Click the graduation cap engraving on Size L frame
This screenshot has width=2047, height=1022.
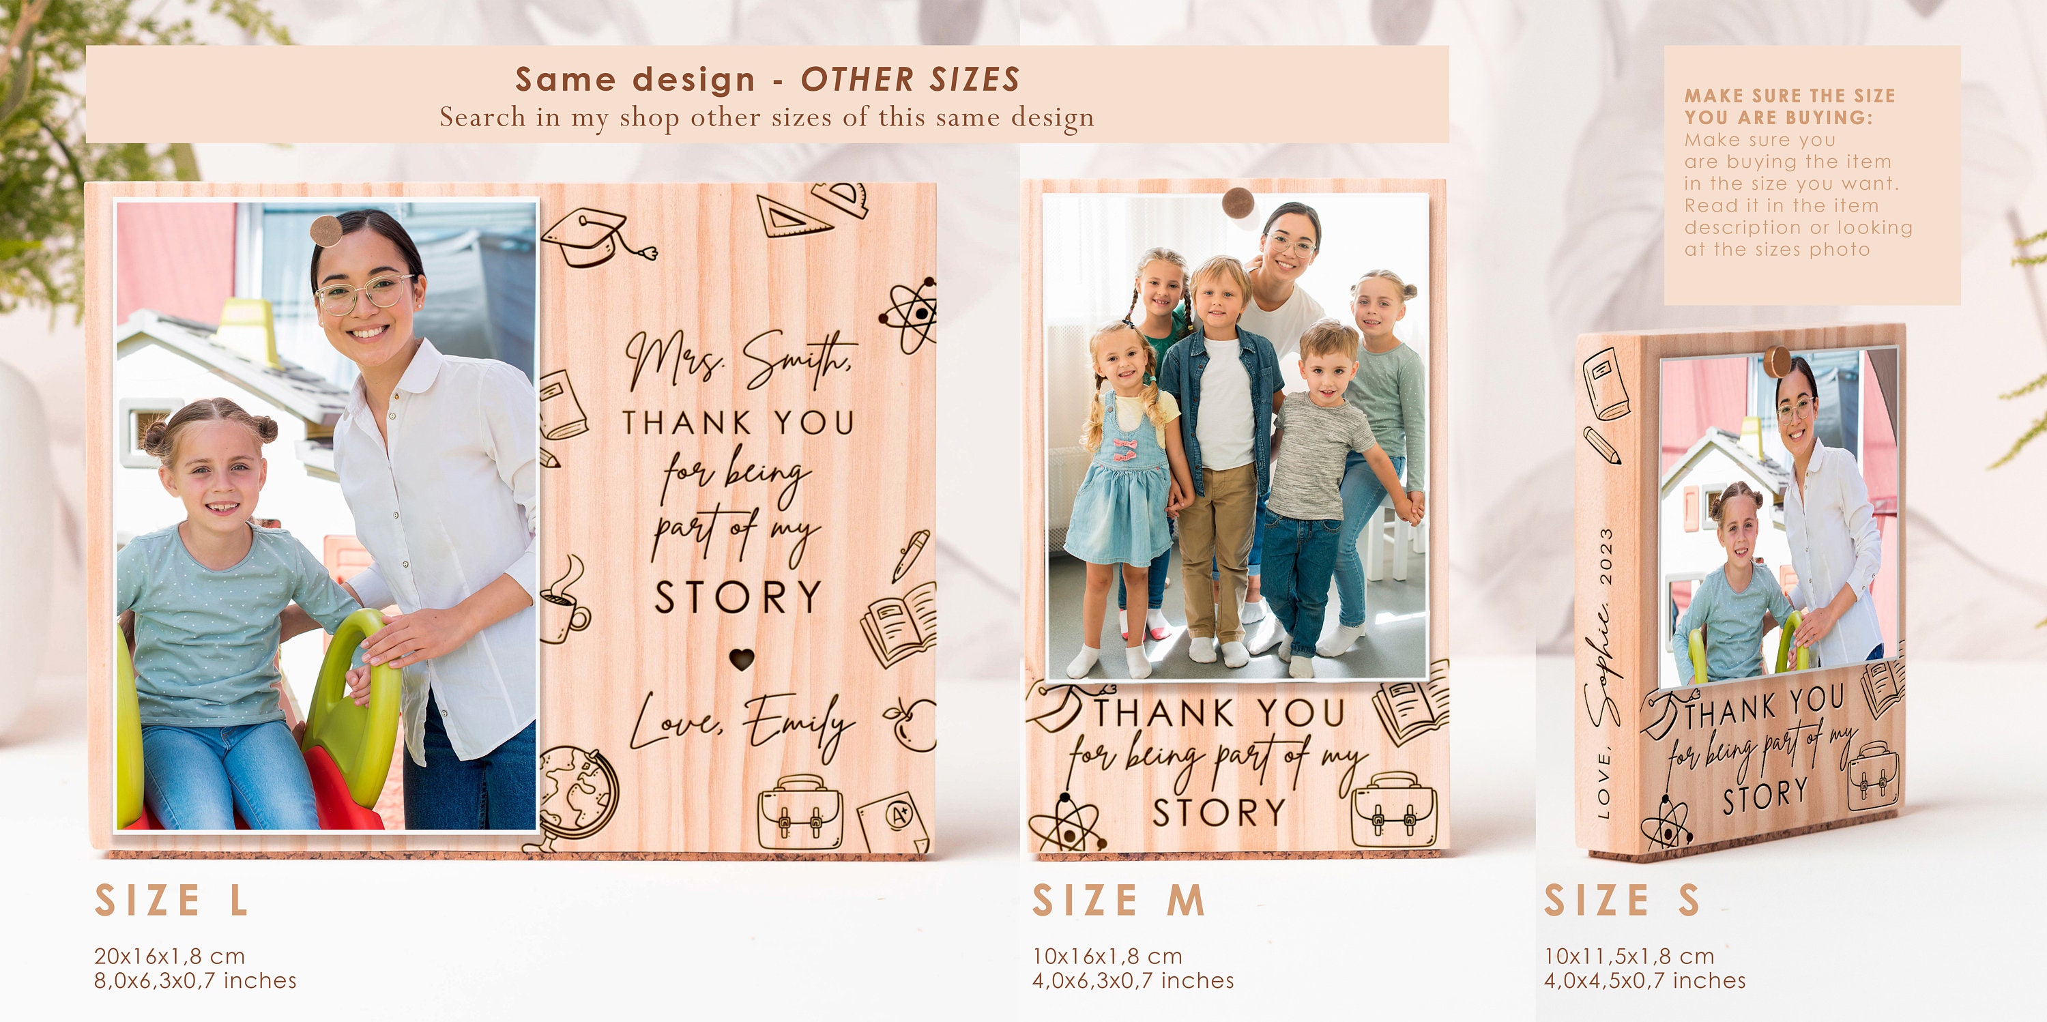pos(598,237)
